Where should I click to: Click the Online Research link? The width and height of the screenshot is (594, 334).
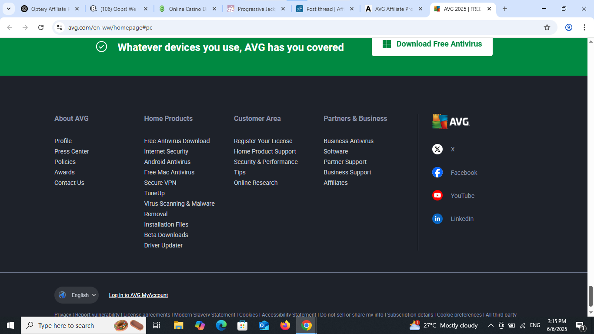pos(256,183)
